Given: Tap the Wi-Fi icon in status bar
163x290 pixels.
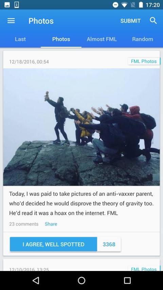Looking at the screenshot, I should click(x=124, y=5).
